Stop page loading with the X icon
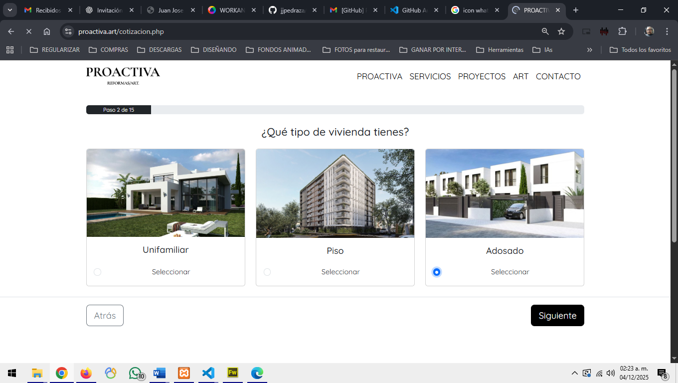Viewport: 678px width, 383px height. tap(29, 31)
